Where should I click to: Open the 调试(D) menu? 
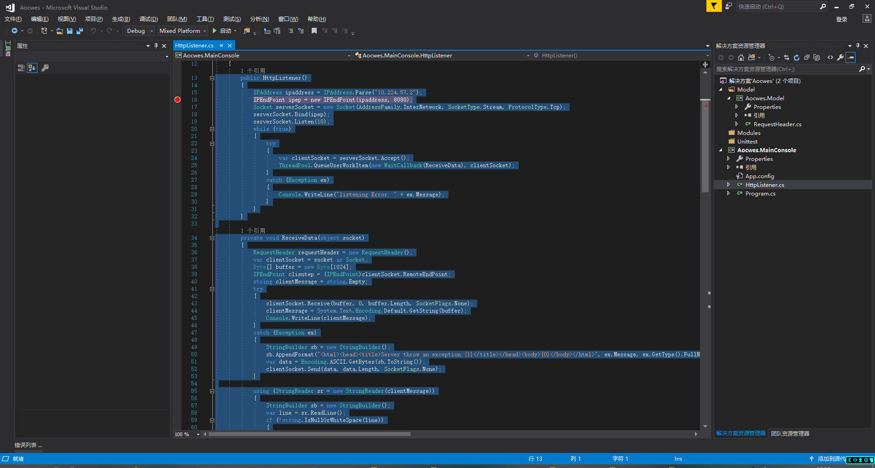(149, 19)
